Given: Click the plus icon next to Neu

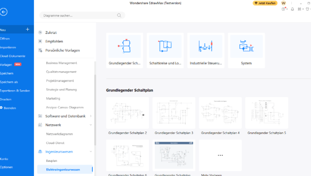Looking at the screenshot, I should click(28, 30).
